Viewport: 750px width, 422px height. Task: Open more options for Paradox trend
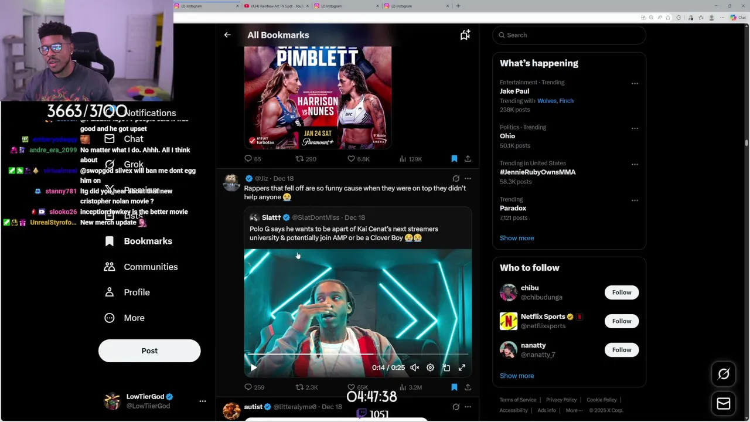pyautogui.click(x=635, y=200)
